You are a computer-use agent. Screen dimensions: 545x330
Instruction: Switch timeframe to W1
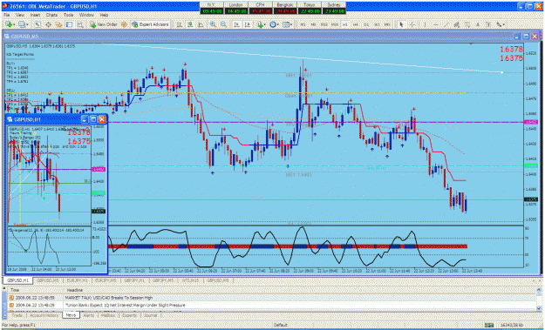tap(377, 24)
